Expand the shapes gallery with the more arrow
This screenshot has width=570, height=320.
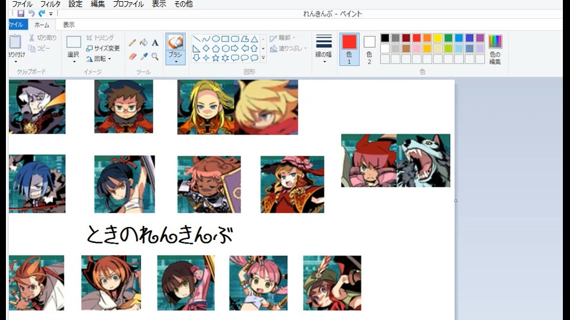click(x=263, y=57)
